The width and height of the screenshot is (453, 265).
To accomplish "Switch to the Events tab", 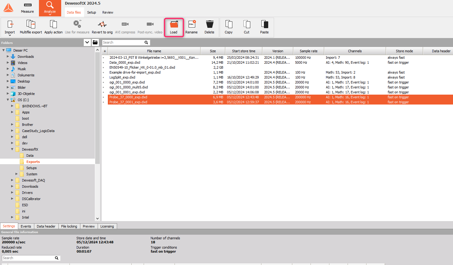I will pos(26,226).
